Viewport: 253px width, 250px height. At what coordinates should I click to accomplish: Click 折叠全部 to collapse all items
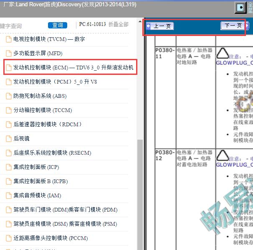(119, 24)
